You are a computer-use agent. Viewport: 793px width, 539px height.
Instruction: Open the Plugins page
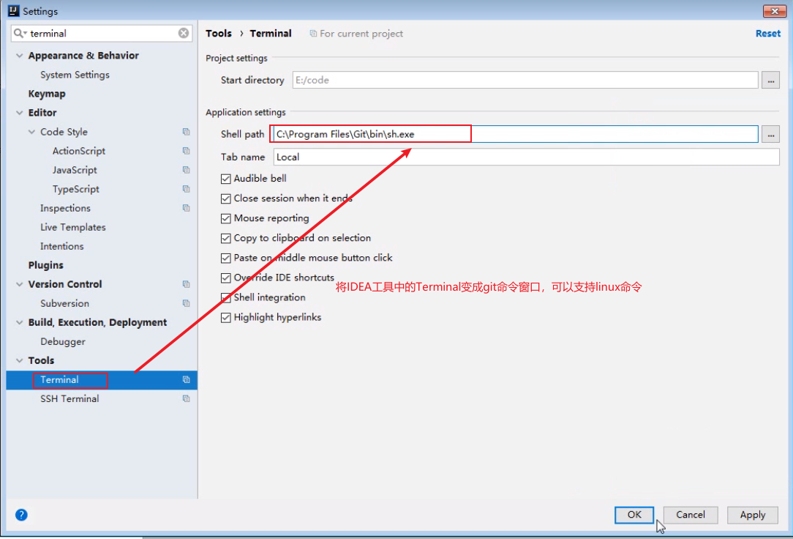point(45,265)
